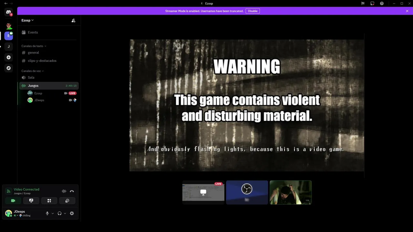
Task: Open the soundboard
Action: (67, 200)
